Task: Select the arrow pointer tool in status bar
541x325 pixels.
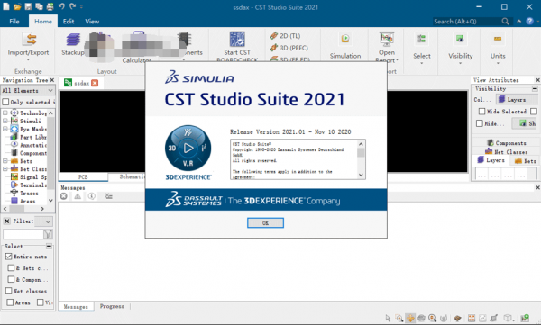Action: coord(388,318)
